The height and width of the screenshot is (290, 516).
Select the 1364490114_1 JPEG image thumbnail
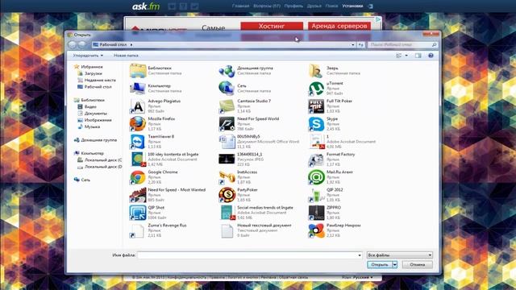pyautogui.click(x=227, y=159)
